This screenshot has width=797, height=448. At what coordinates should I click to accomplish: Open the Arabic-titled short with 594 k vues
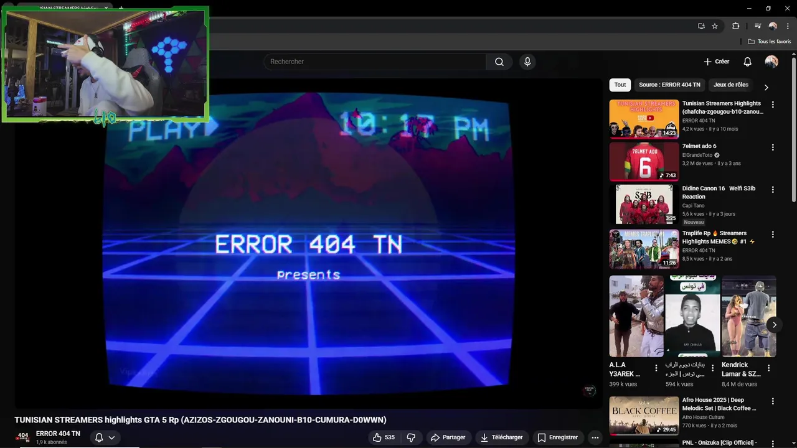[692, 317]
